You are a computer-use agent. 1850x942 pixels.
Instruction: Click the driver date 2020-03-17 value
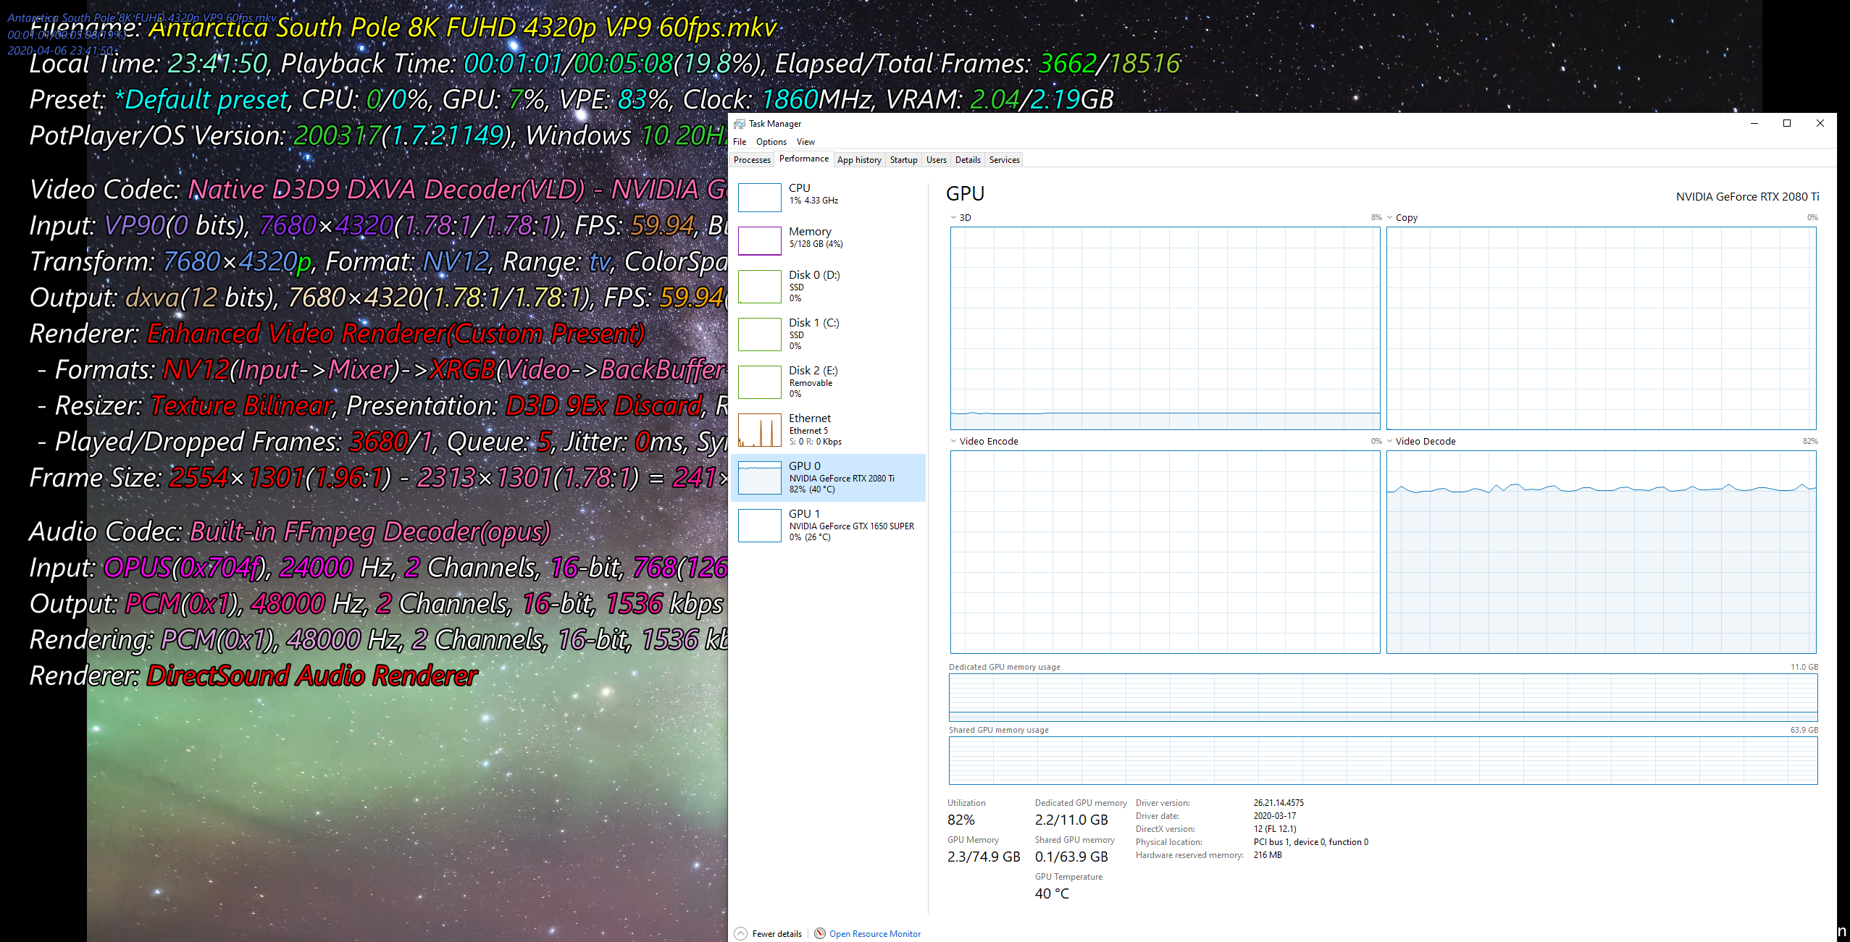(x=1275, y=815)
